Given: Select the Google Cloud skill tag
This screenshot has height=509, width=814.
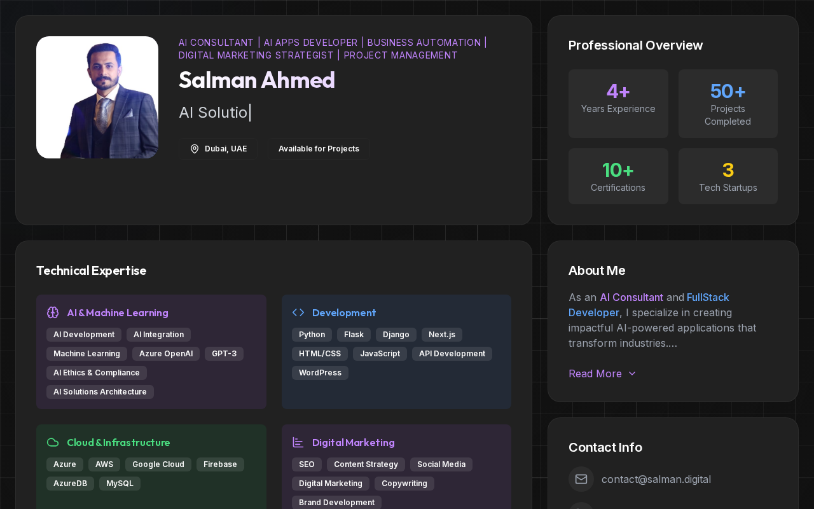Looking at the screenshot, I should tap(158, 464).
